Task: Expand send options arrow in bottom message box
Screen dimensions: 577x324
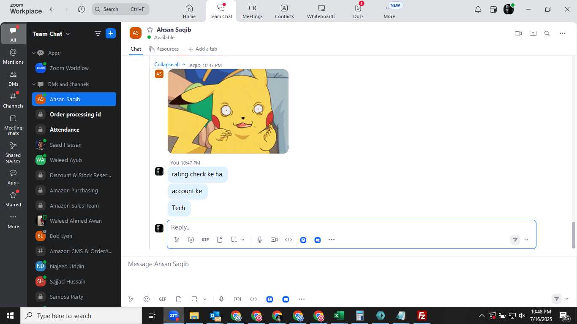Action: click(567, 299)
